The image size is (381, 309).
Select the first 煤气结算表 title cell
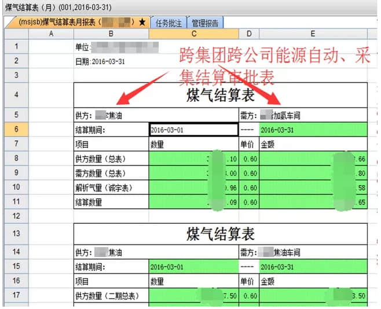(220, 94)
